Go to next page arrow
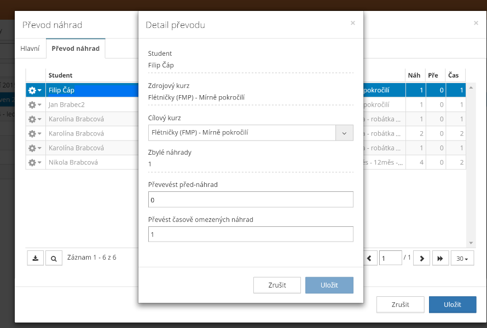This screenshot has height=328, width=487. 422,258
